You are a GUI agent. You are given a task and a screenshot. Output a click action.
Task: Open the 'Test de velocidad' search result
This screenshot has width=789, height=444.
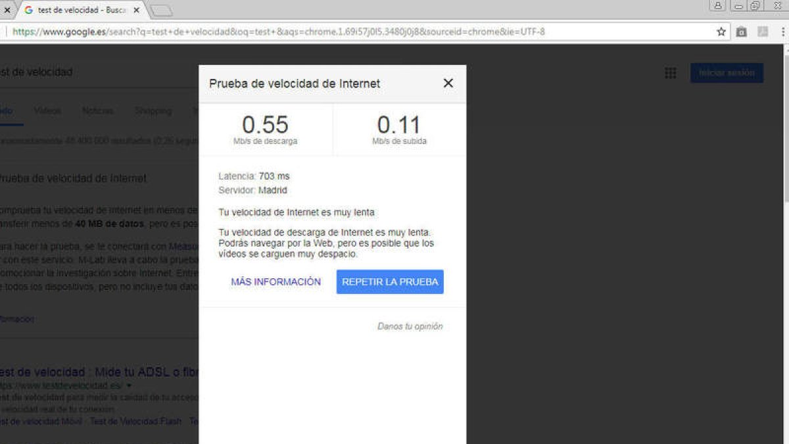click(99, 372)
